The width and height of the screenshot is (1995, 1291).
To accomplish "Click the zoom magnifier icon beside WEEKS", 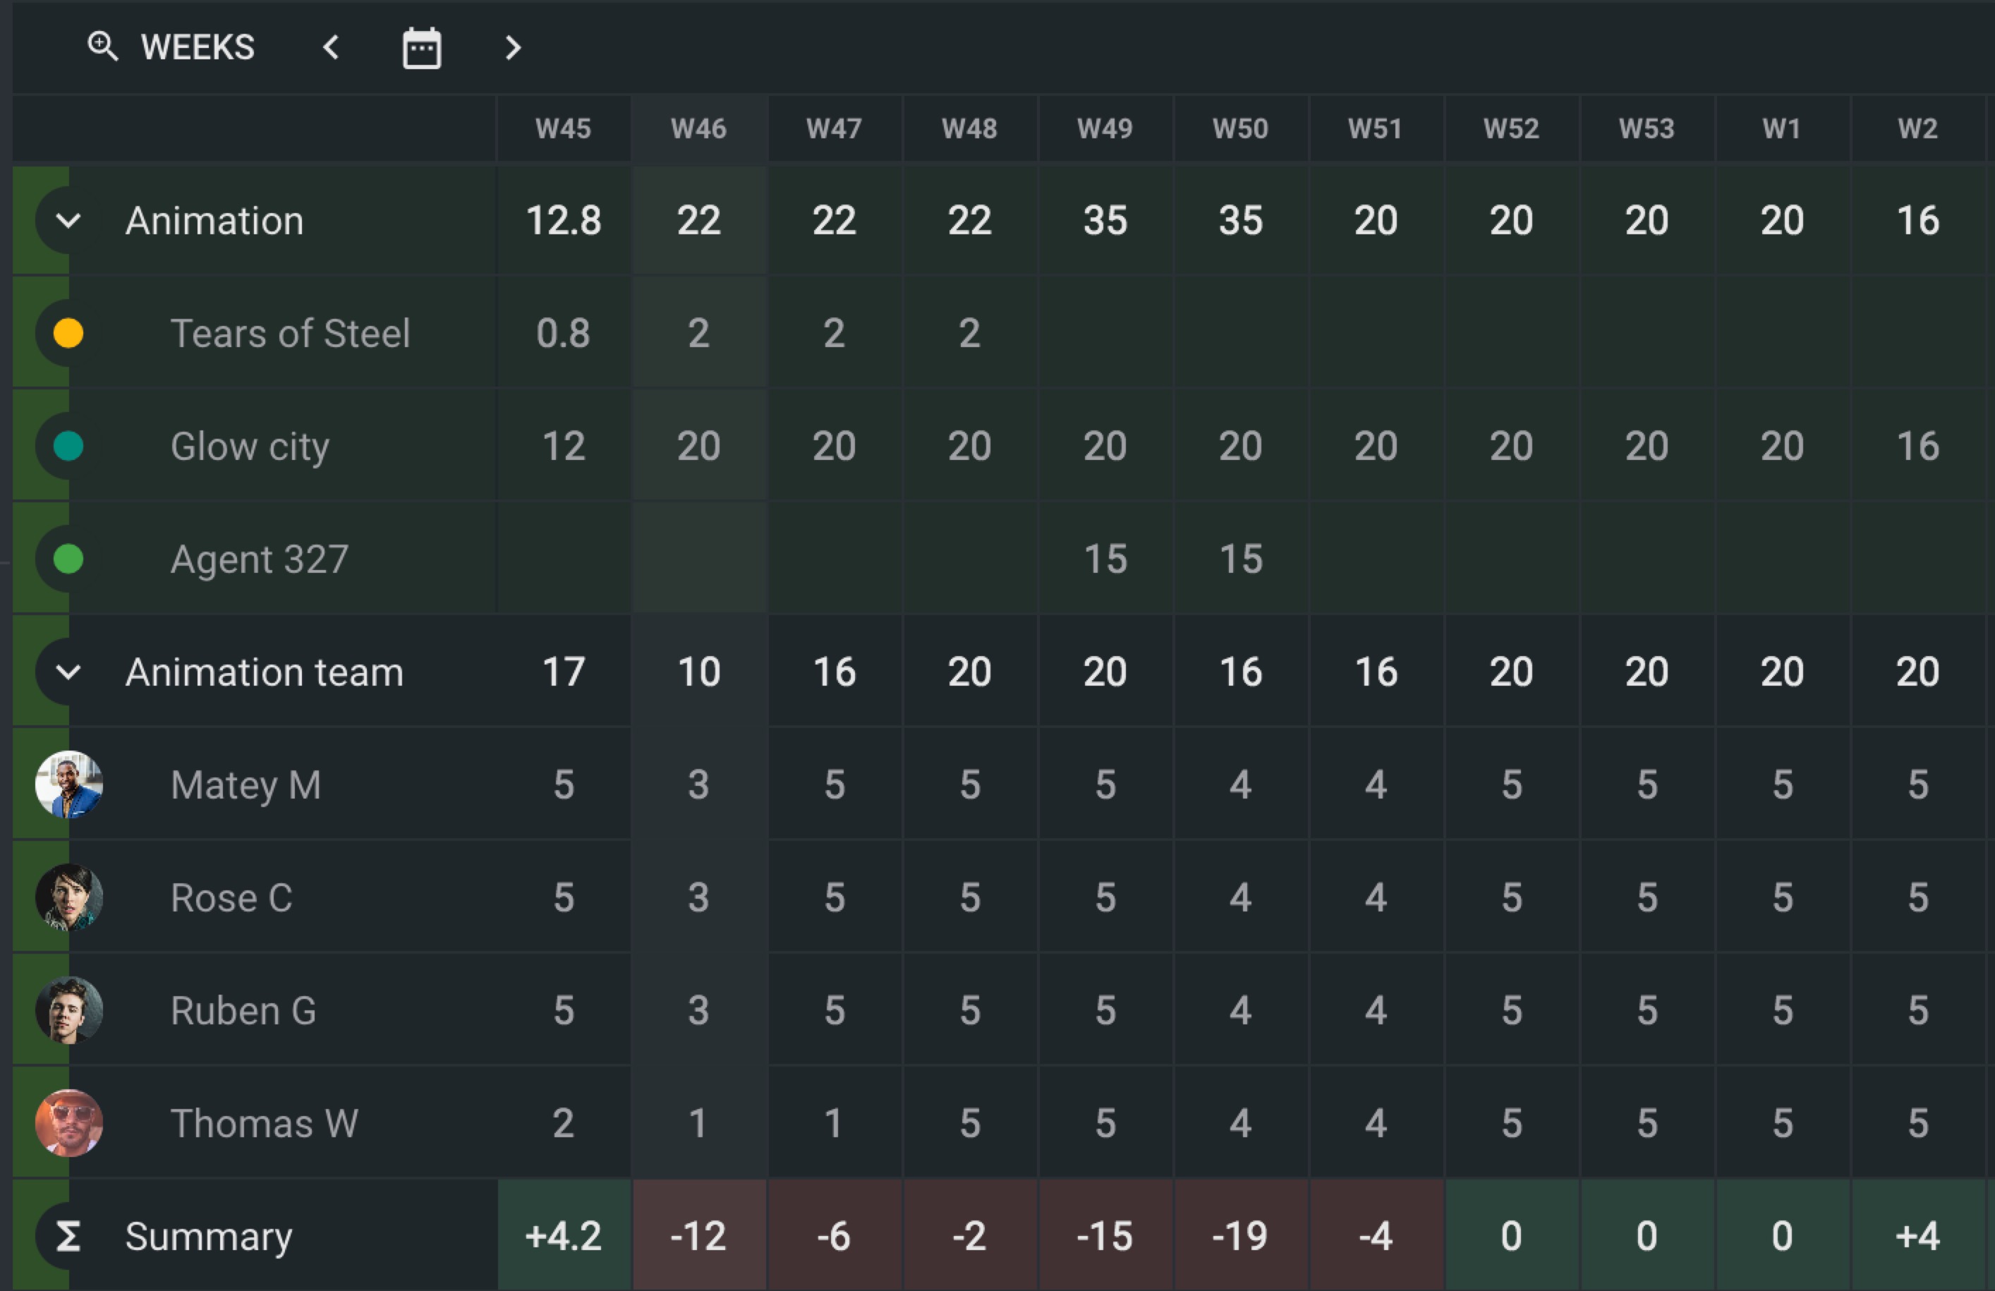I will [x=102, y=46].
